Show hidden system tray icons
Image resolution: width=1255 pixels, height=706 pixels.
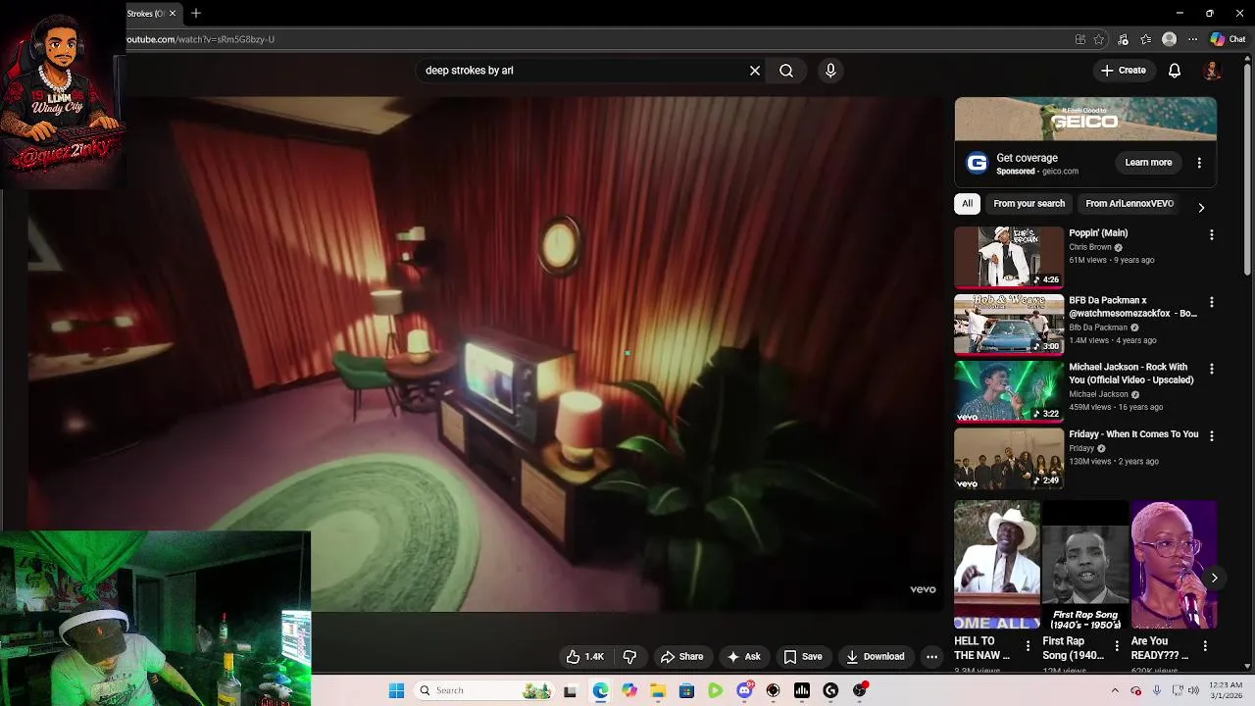click(x=1115, y=690)
